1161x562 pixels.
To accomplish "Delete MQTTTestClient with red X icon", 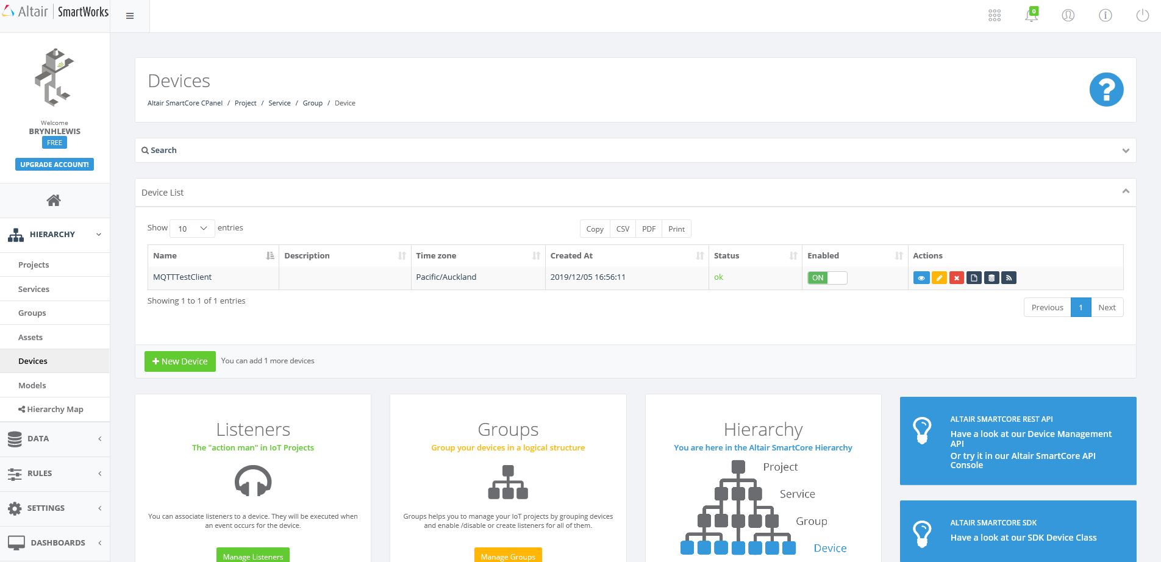I will pyautogui.click(x=957, y=278).
